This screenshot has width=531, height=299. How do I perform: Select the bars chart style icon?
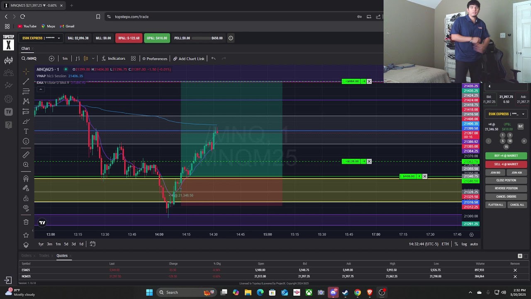tap(78, 59)
